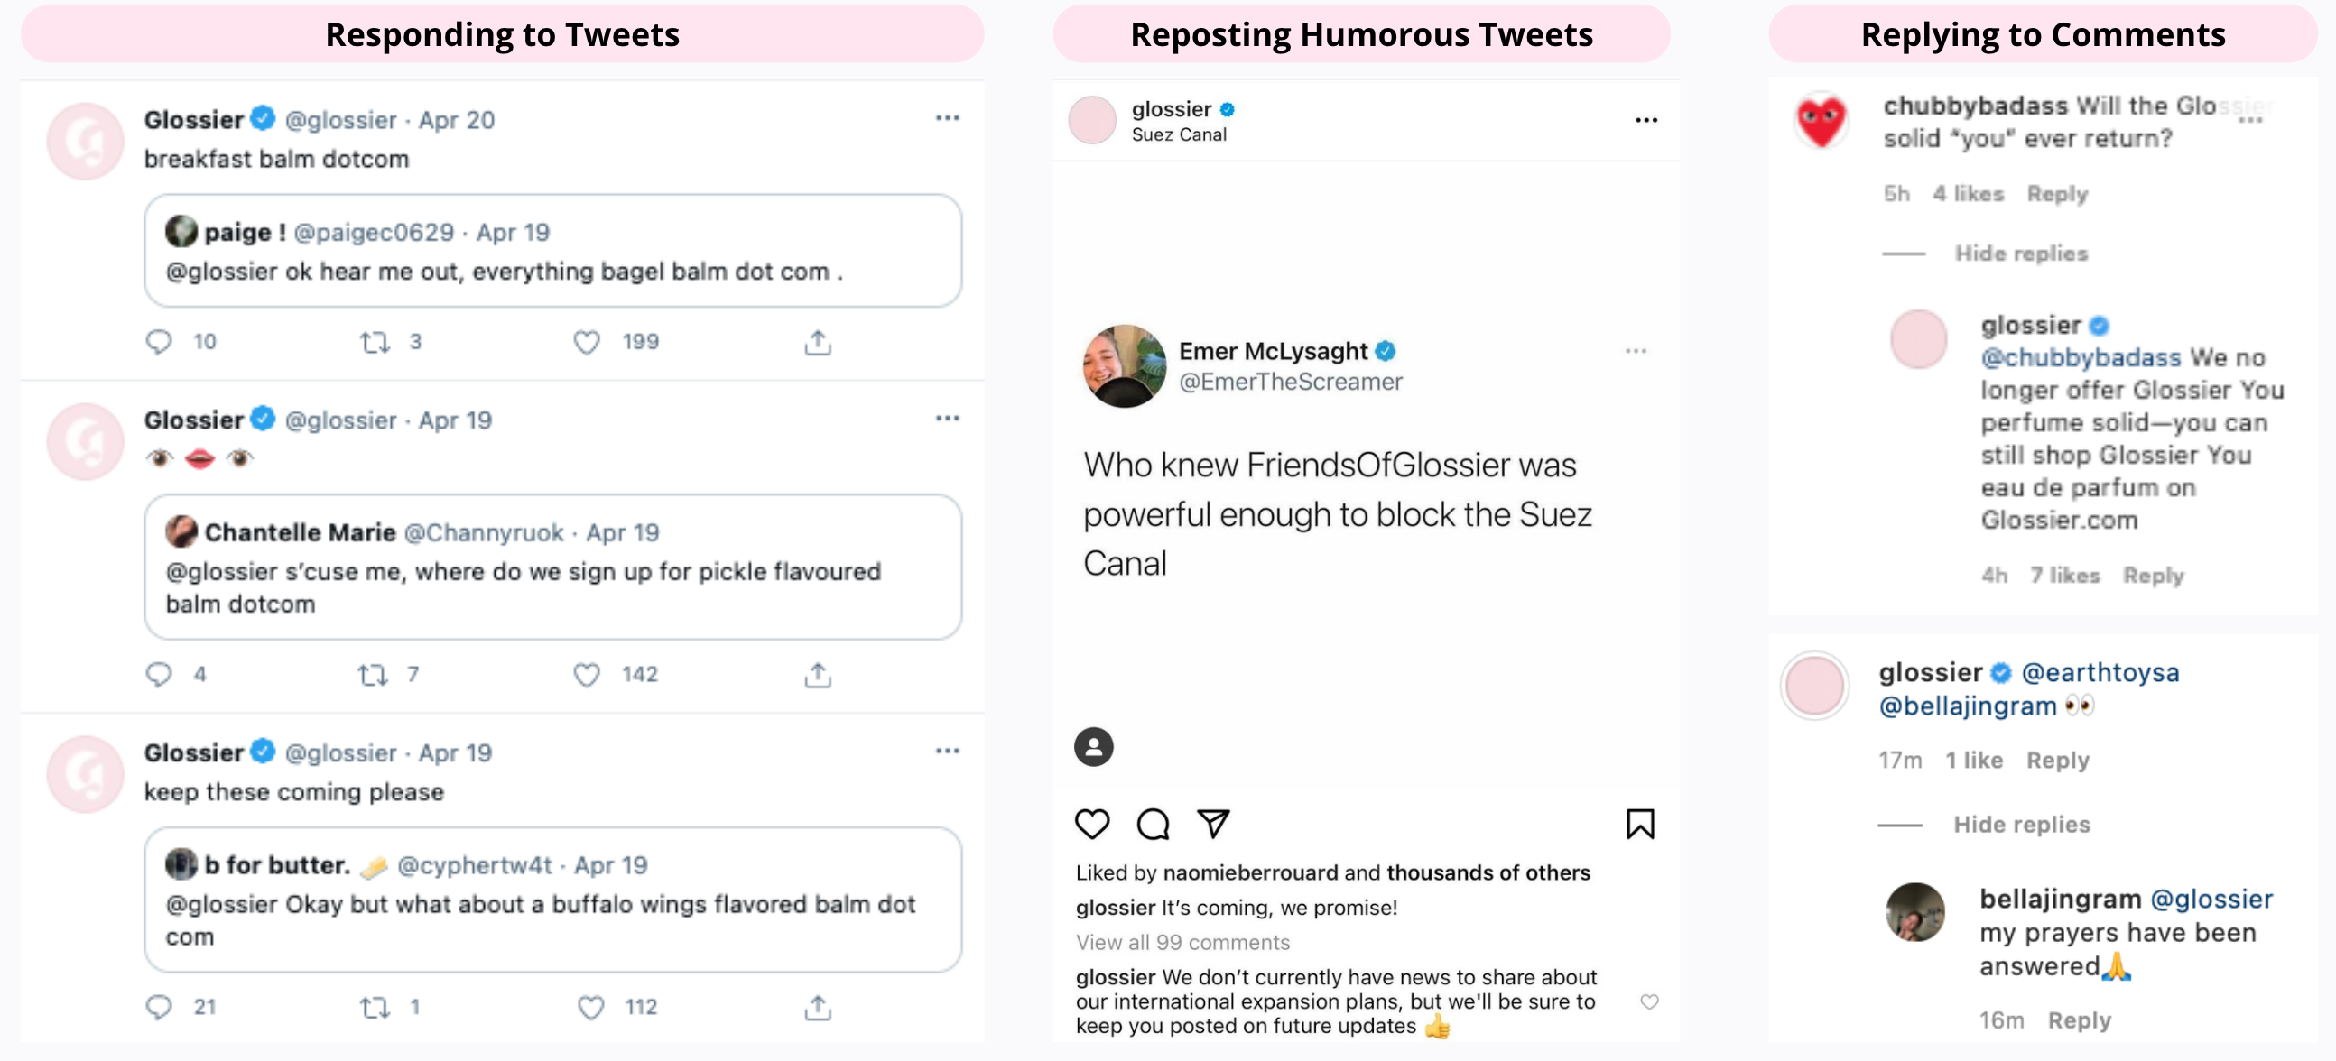Retweet the breakfast balm dotcom tweet
This screenshot has height=1061, width=2336.
[x=375, y=343]
